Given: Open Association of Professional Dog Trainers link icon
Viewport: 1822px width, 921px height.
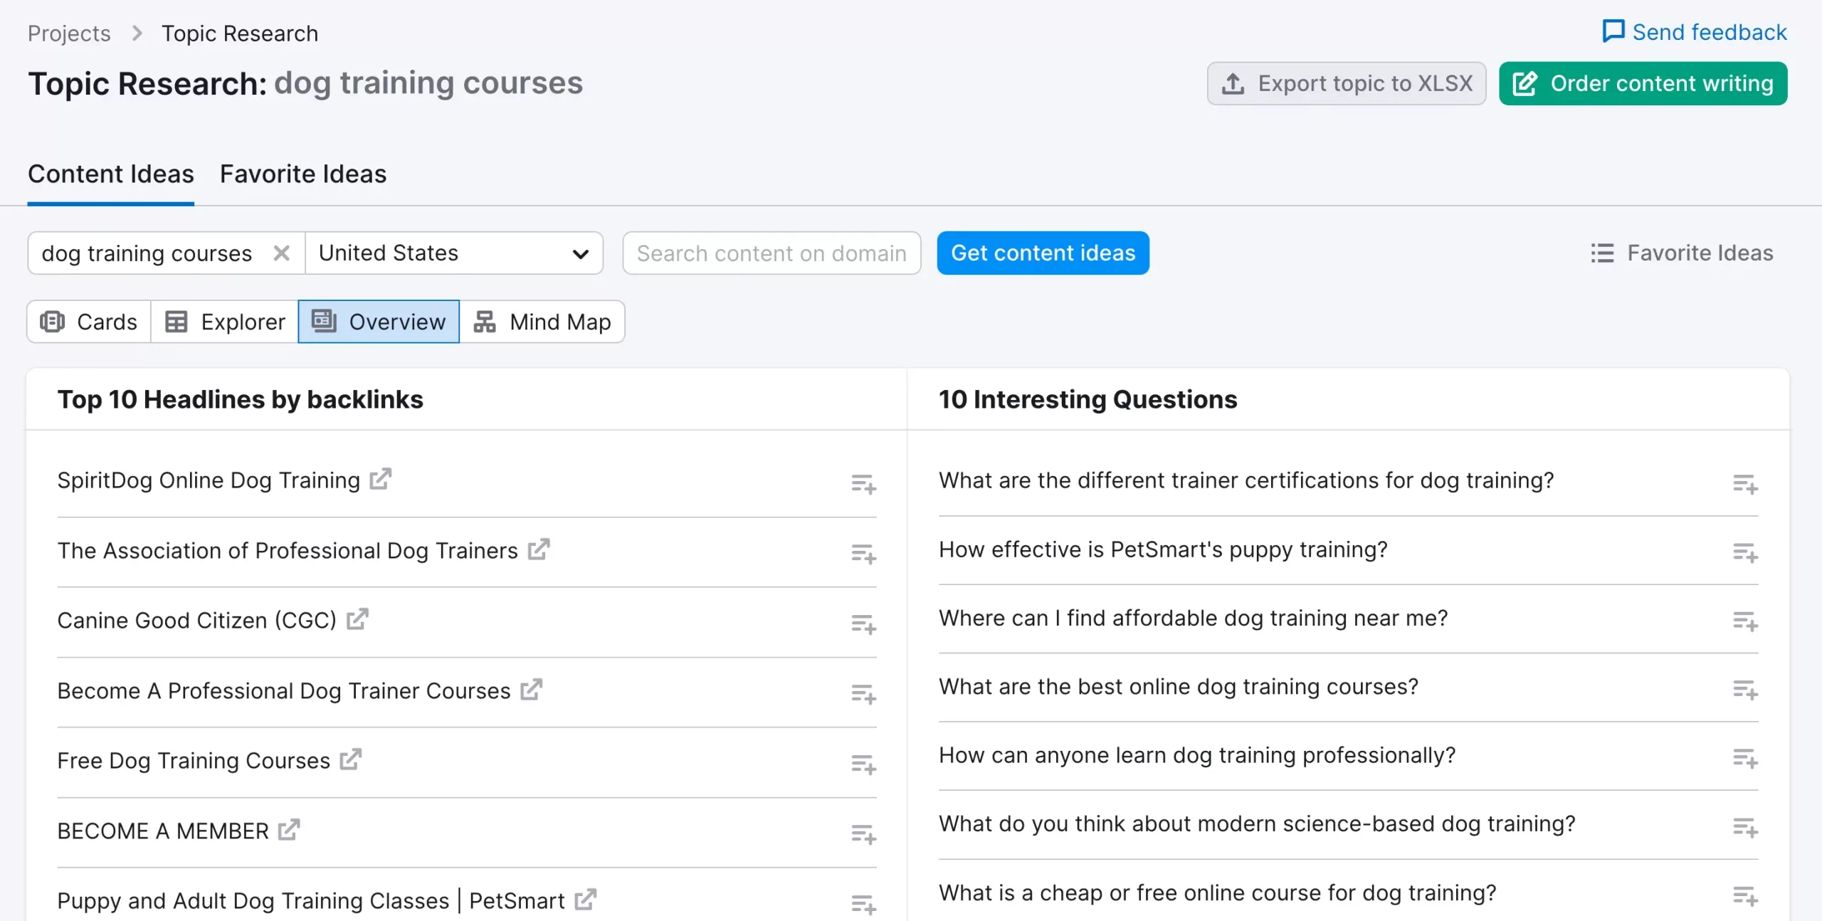Looking at the screenshot, I should pos(539,549).
